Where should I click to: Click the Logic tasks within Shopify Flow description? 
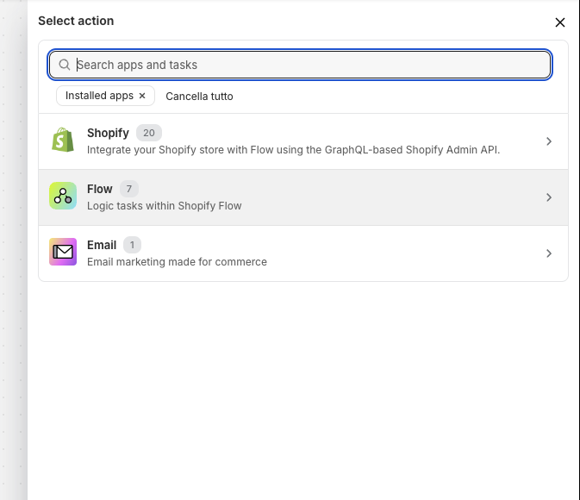coord(164,206)
